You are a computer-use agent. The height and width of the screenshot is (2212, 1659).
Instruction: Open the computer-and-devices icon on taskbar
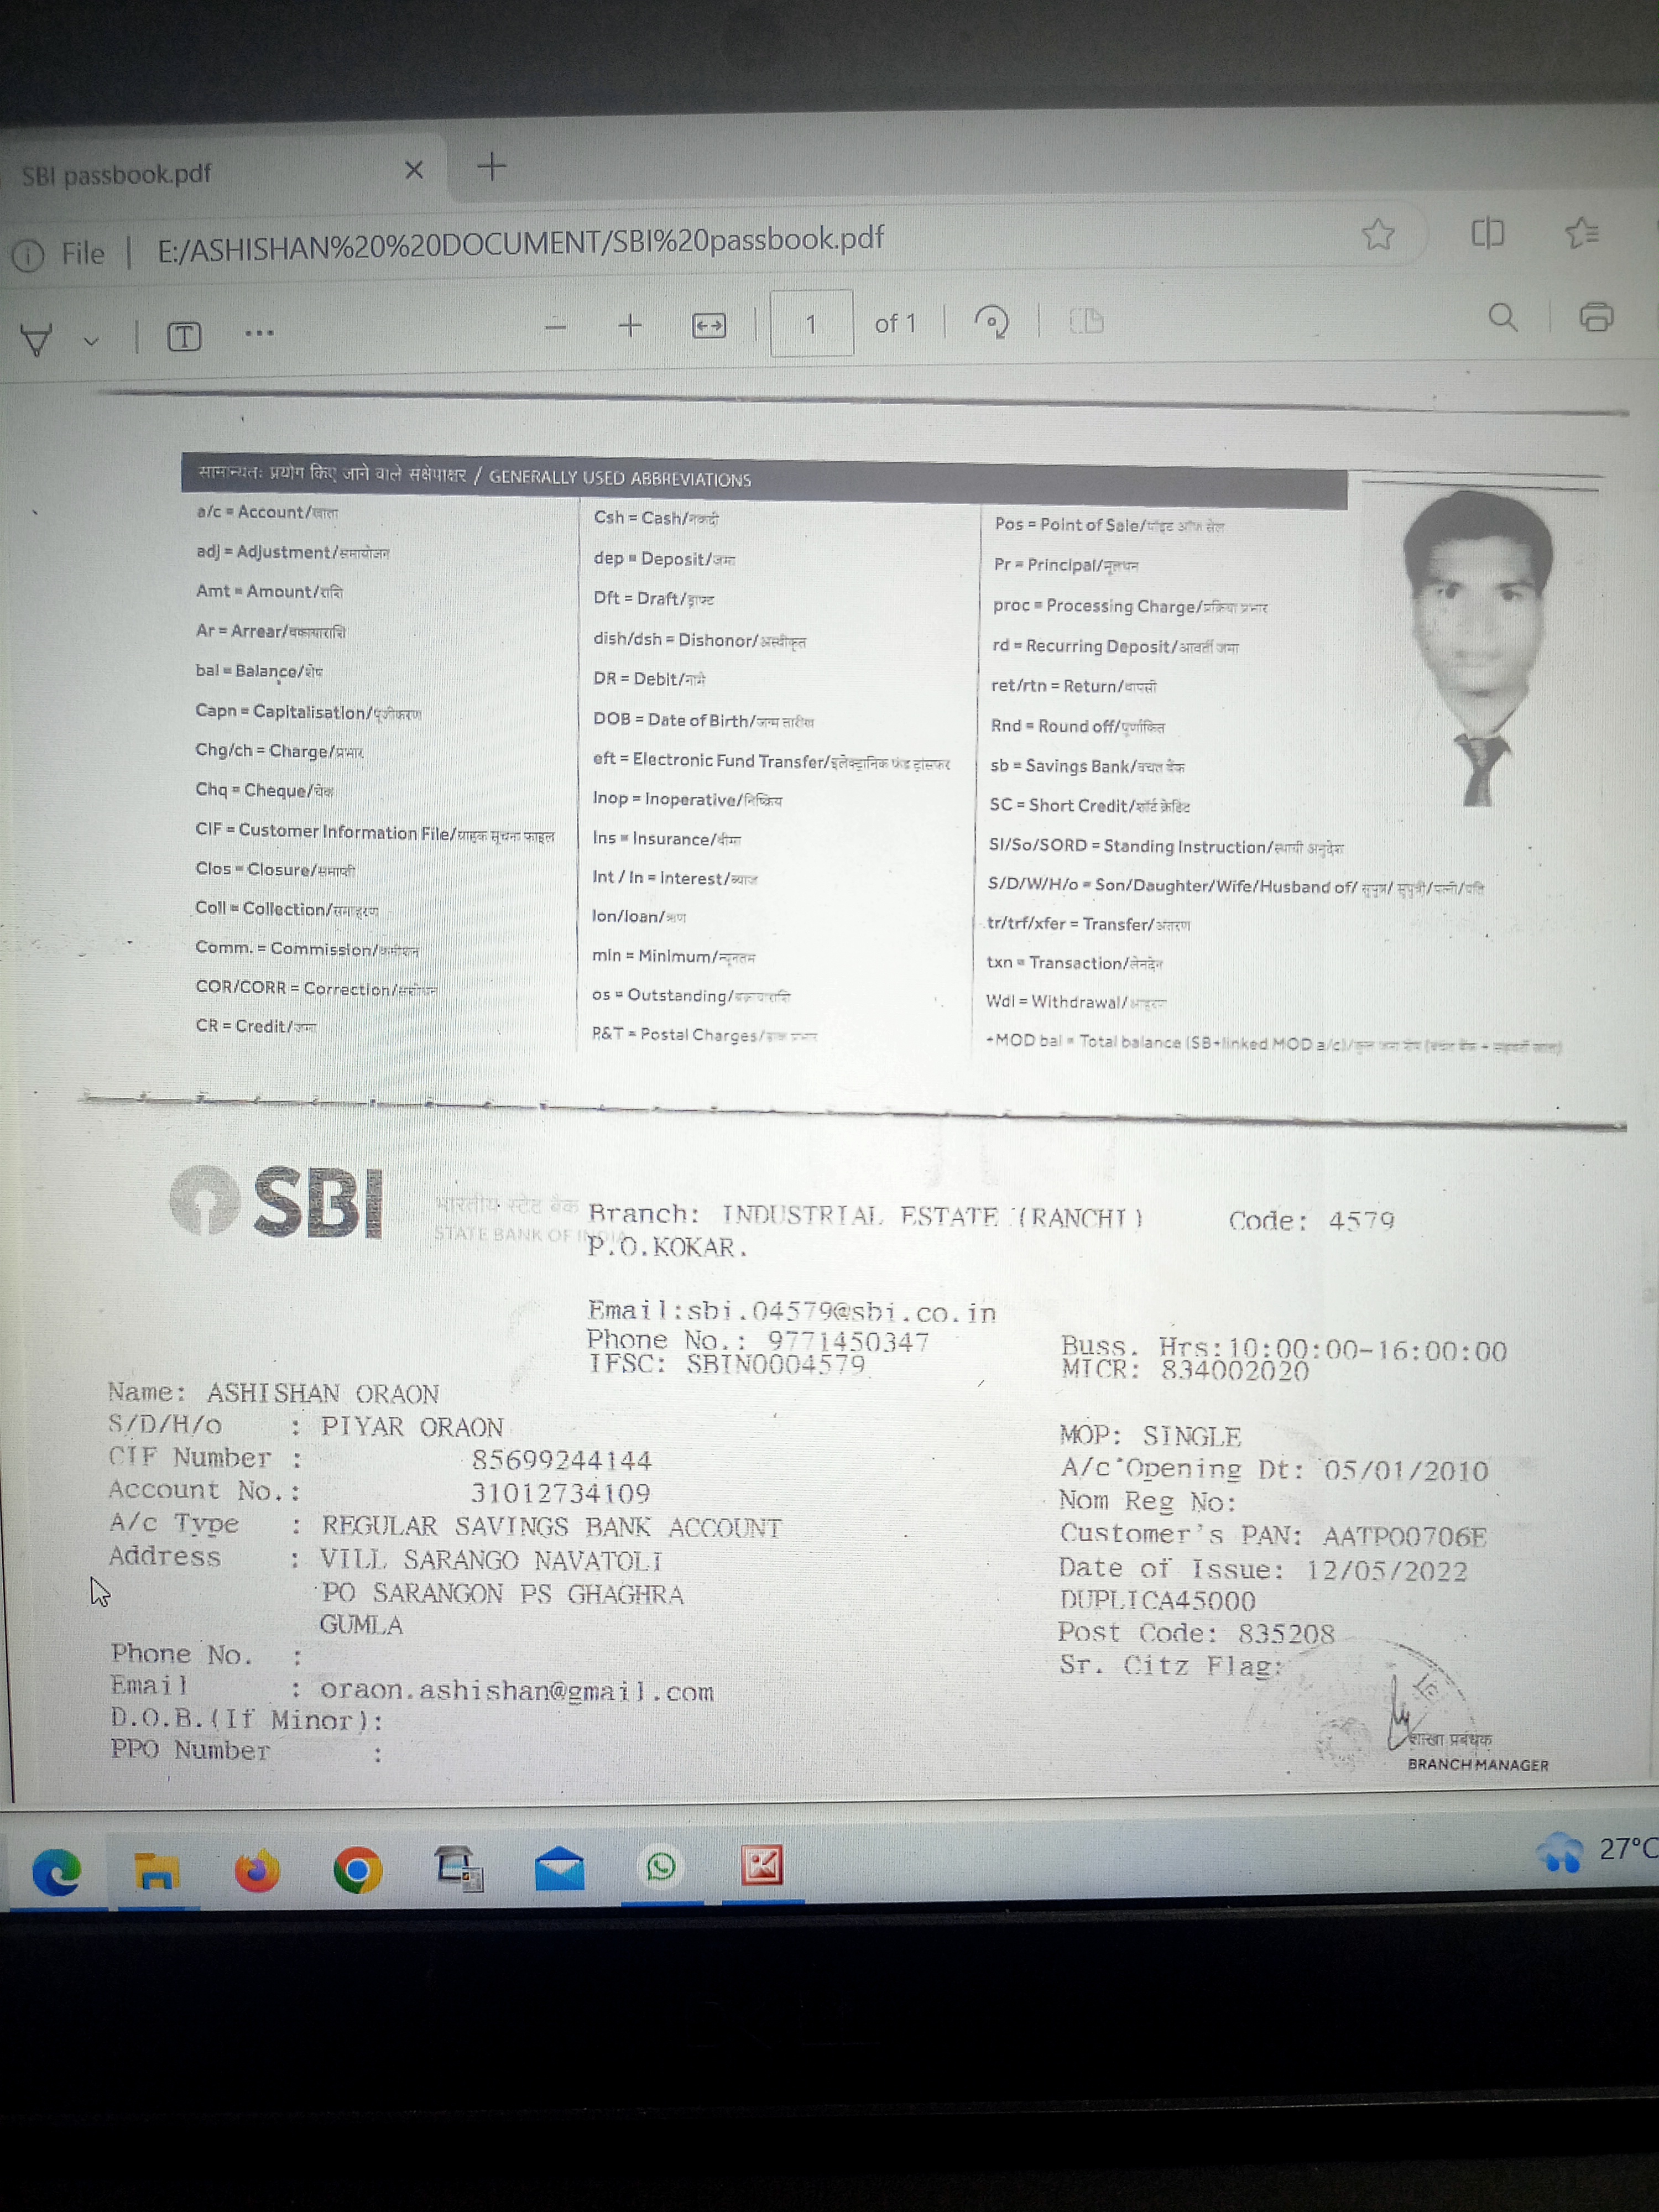tap(460, 1868)
